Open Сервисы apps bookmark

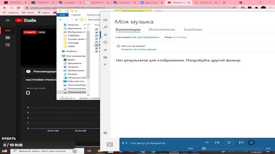[11, 12]
